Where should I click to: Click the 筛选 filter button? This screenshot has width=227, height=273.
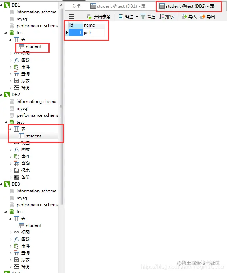coord(148,17)
